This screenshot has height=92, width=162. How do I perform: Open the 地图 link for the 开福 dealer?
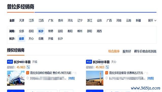coord(72,78)
